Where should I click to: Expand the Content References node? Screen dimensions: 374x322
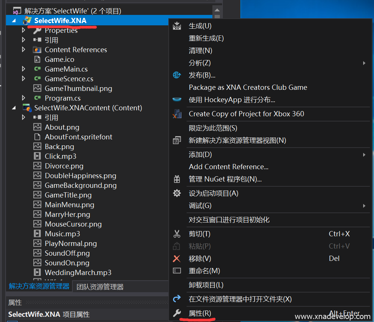tap(24, 50)
